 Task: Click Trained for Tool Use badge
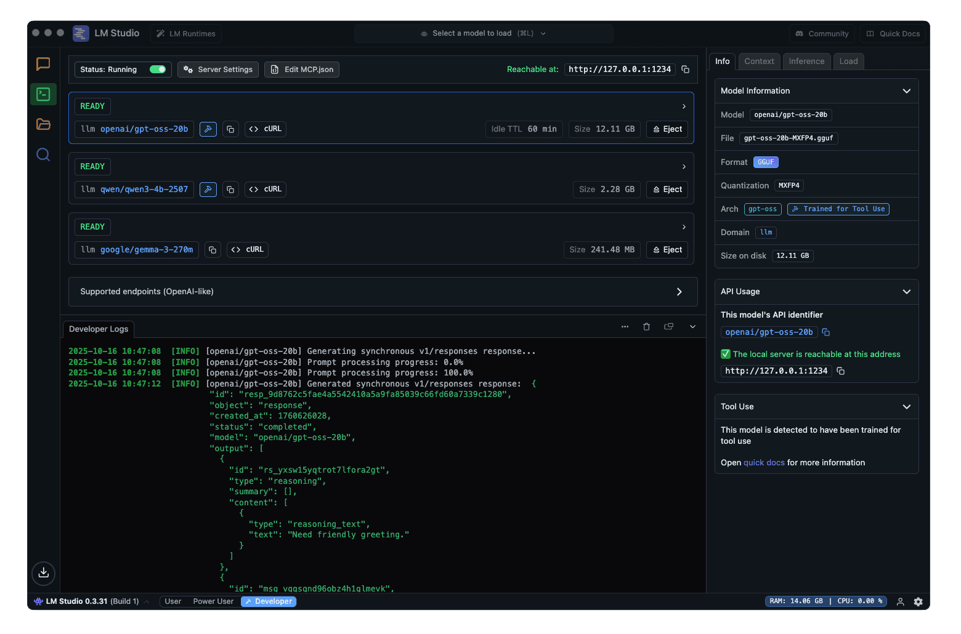[838, 209]
